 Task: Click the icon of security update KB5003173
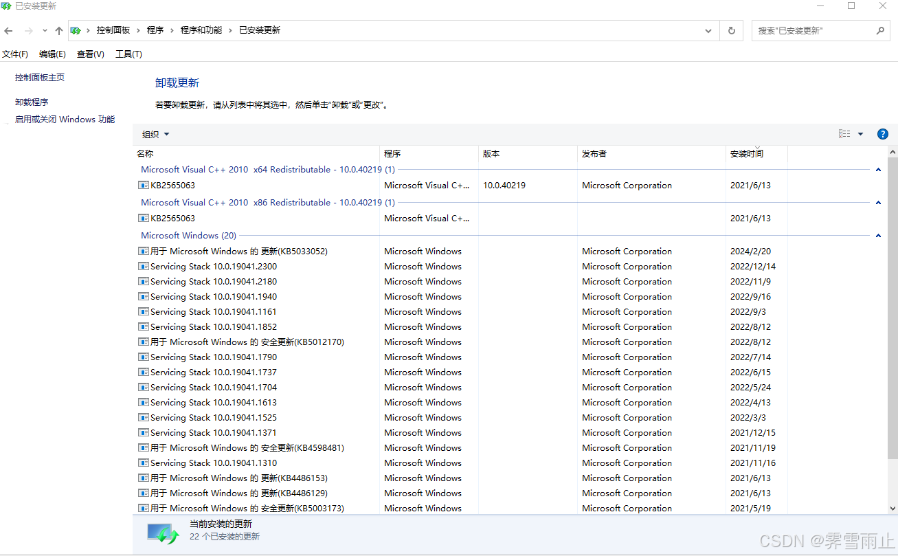pyautogui.click(x=144, y=509)
